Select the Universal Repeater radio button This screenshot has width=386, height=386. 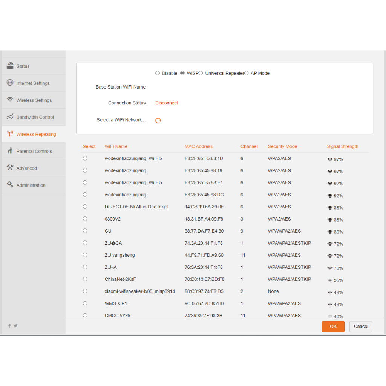(201, 73)
